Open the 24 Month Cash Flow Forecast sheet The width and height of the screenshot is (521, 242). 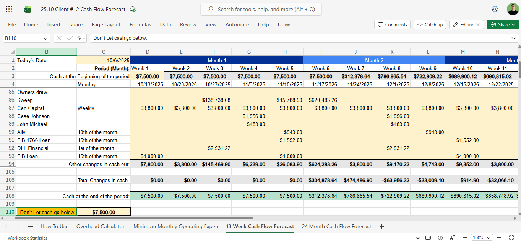[336, 226]
